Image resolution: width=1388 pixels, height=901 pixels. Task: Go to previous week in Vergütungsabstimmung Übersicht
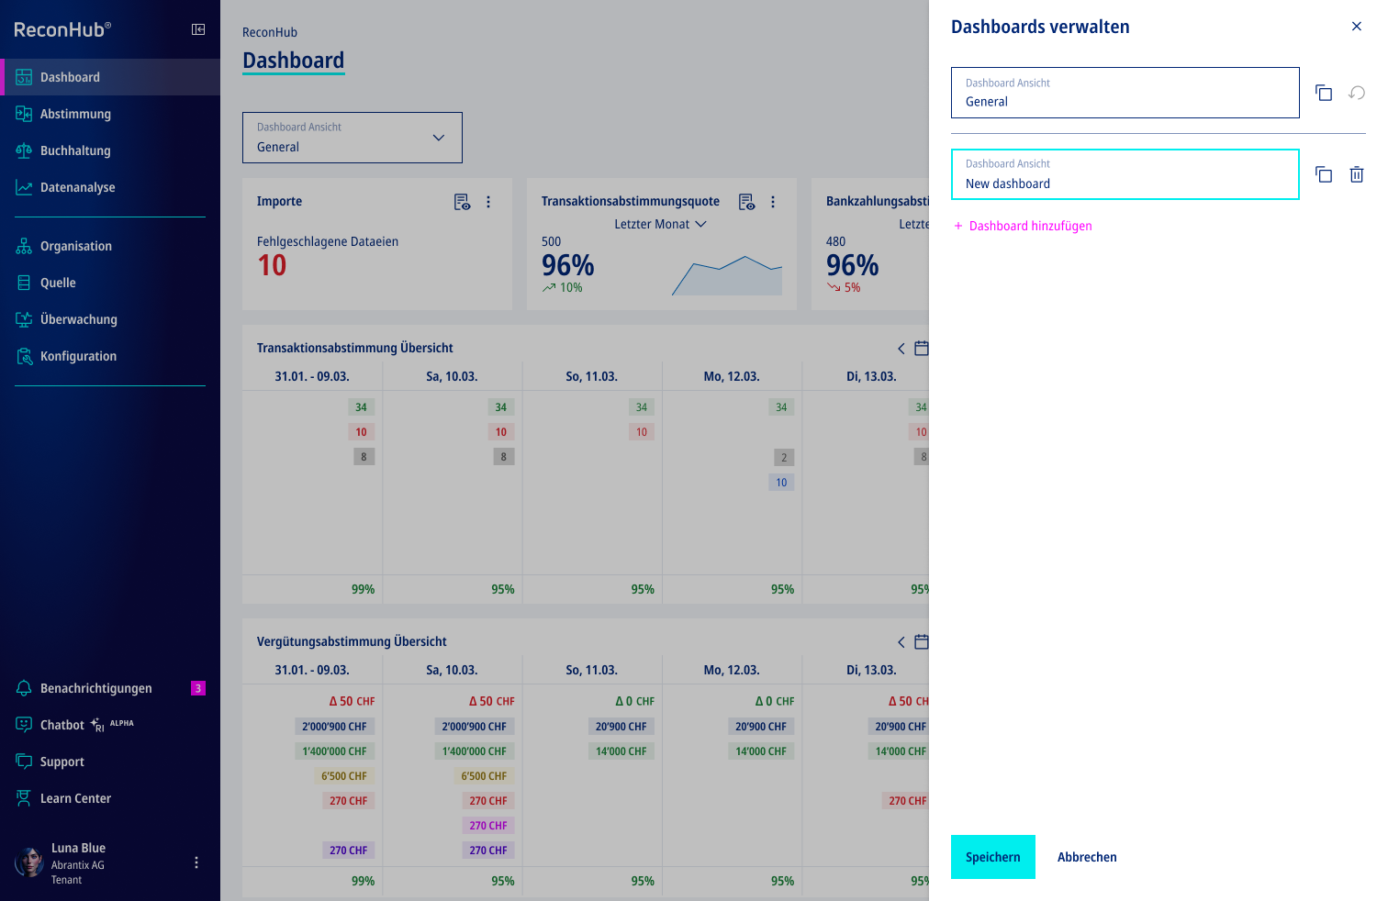coord(901,642)
